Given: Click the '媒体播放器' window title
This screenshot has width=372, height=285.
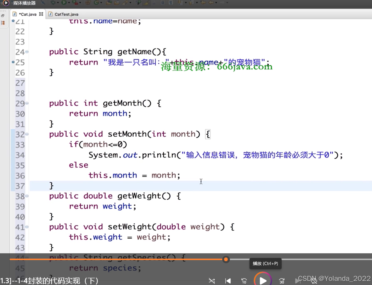Looking at the screenshot, I should pos(24,3).
